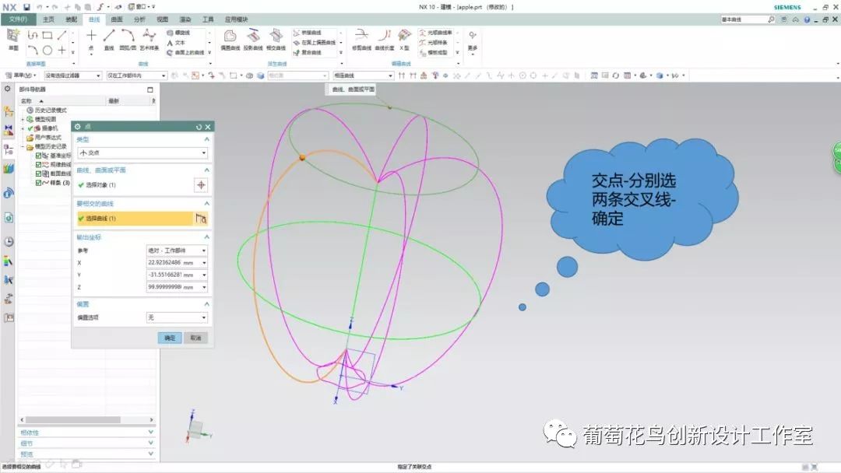Open the scope dropdown 仅在工作部件内
This screenshot has height=473, width=841.
[x=136, y=75]
